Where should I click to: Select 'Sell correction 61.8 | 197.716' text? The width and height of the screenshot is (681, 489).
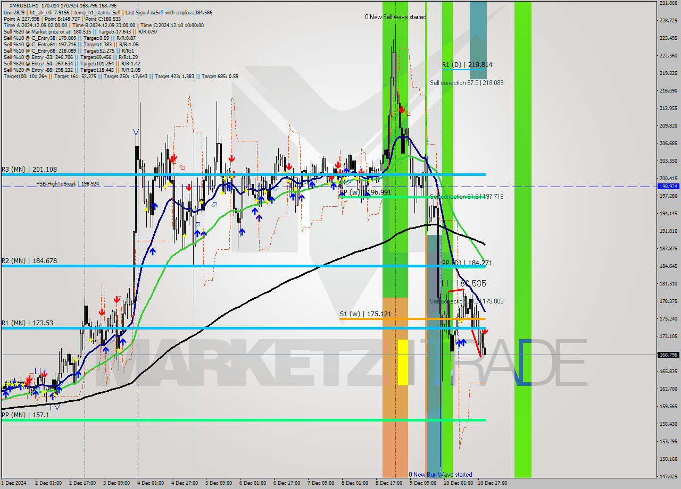pyautogui.click(x=467, y=197)
